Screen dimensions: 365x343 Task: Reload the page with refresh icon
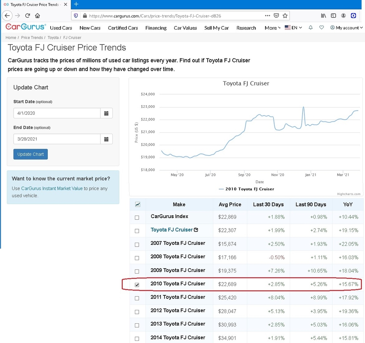click(27, 16)
